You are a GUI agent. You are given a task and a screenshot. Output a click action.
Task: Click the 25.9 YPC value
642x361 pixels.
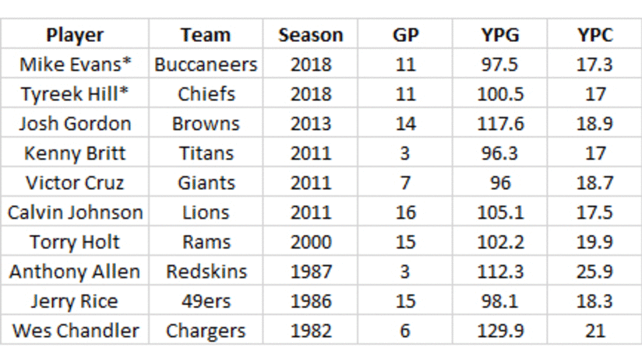pyautogui.click(x=595, y=272)
